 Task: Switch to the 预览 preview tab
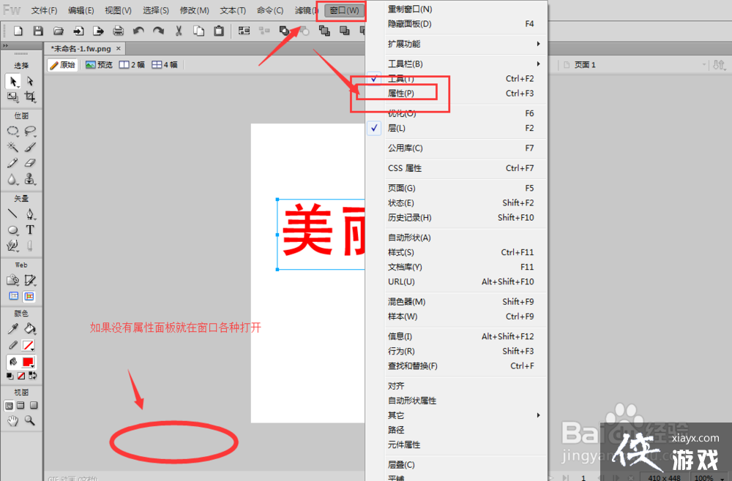[99, 65]
